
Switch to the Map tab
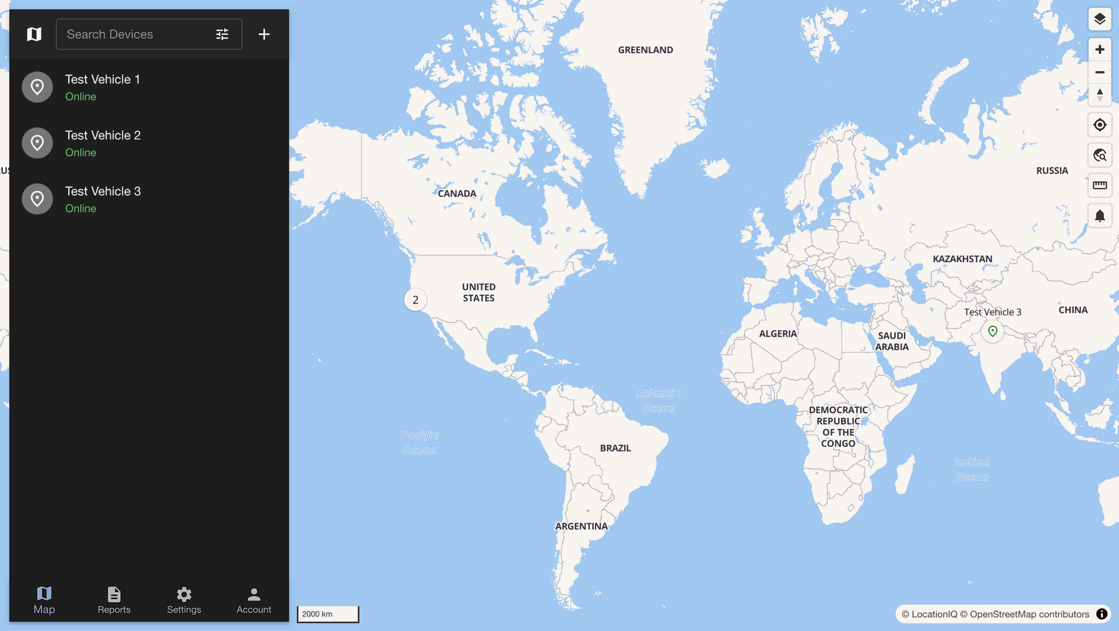coord(44,601)
